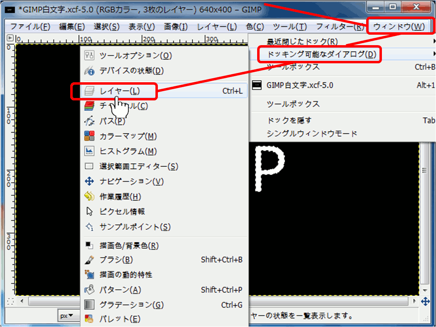Click the Undo History (作業履歴) icon
Image resolution: width=436 pixels, height=327 pixels.
(89, 197)
